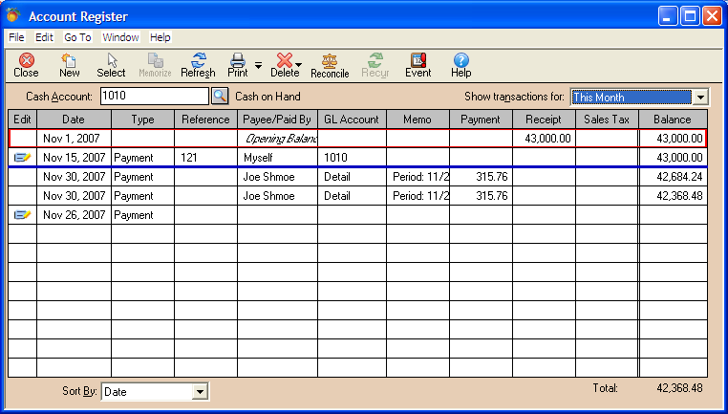Select the Nov 15, 2007 date cell
The image size is (728, 414).
pos(74,158)
